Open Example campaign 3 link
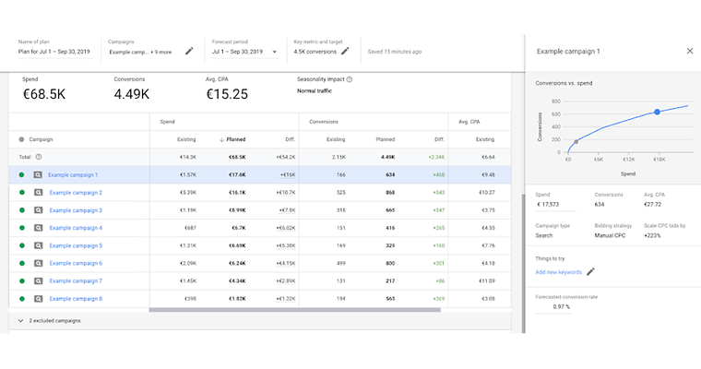The width and height of the screenshot is (701, 369). point(76,210)
